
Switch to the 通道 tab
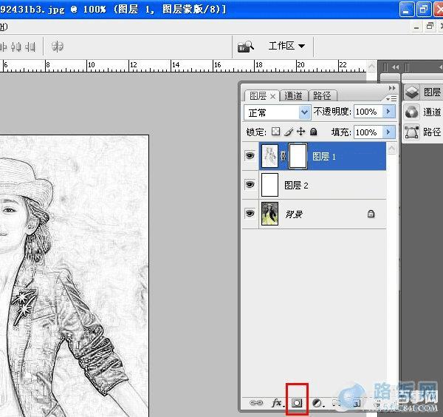tap(293, 95)
